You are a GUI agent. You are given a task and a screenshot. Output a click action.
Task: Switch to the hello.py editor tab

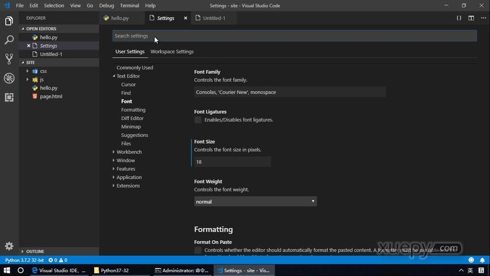[122, 18]
